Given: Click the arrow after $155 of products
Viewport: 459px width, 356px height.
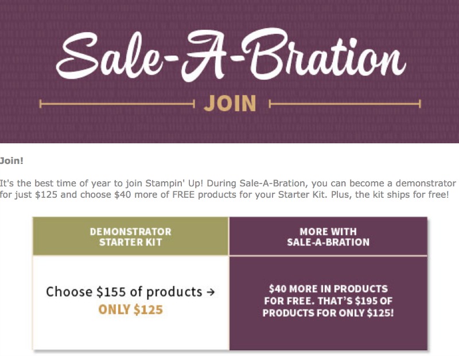Looking at the screenshot, I should 211,292.
